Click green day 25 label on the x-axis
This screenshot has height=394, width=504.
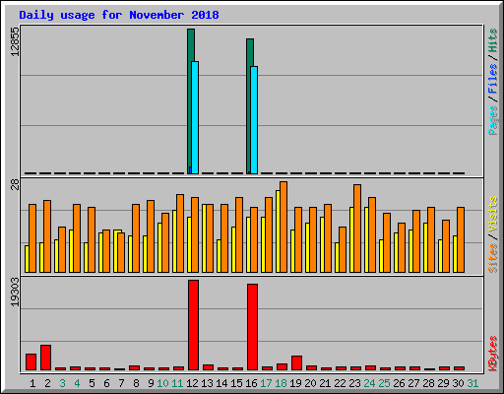click(384, 383)
